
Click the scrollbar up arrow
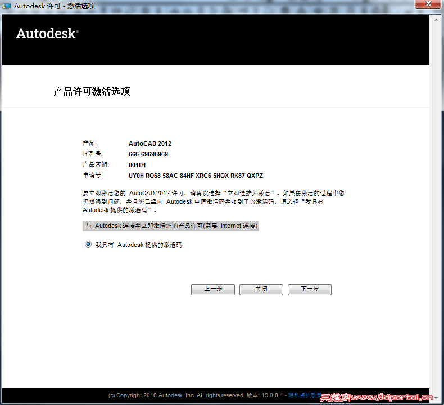click(x=436, y=20)
